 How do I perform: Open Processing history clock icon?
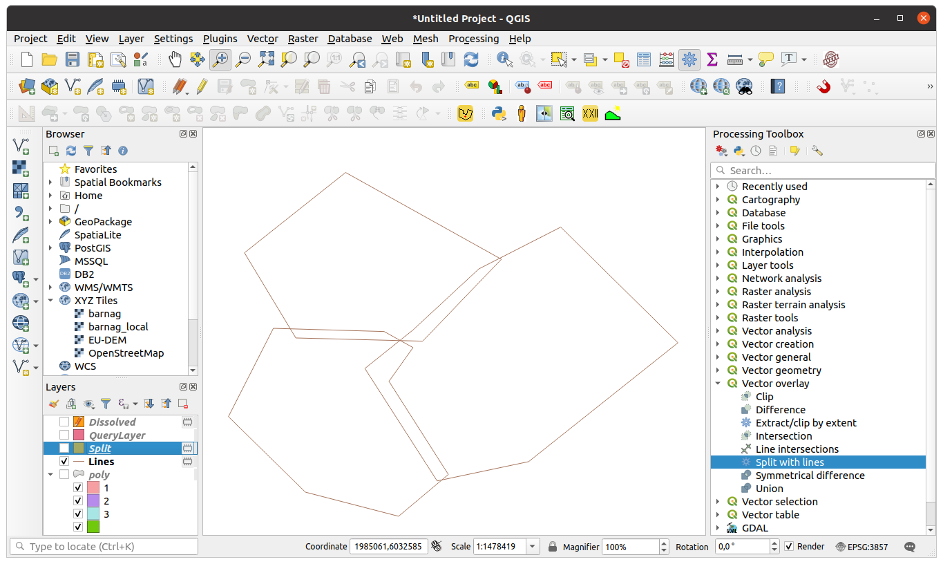pos(756,151)
